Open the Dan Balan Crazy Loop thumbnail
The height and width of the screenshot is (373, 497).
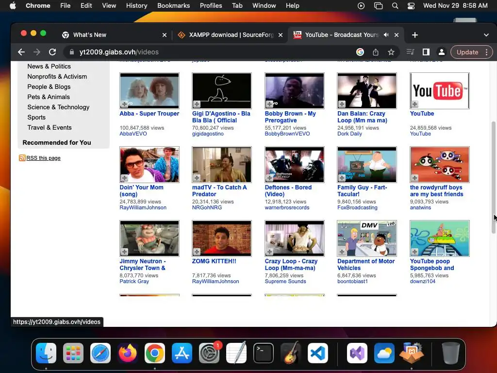tap(367, 91)
